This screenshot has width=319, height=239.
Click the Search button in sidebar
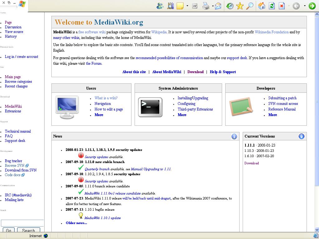(28, 230)
